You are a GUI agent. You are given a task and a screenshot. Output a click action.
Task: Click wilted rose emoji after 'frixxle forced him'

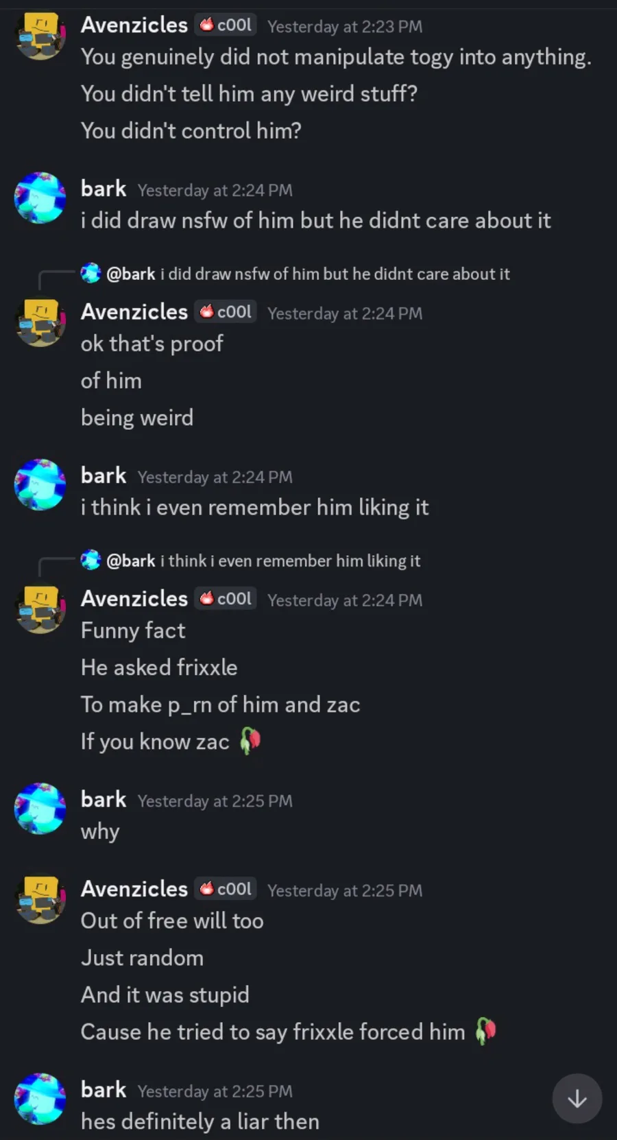tap(485, 1031)
